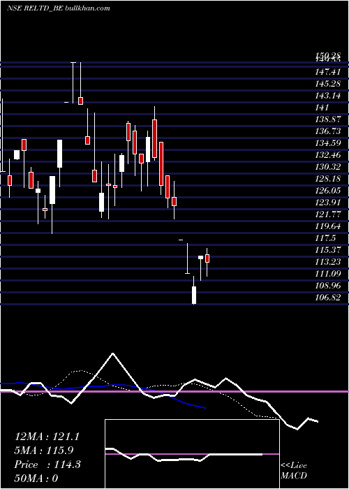This screenshot has height=489, width=349.
Task: Select the 115.37 price level label
Action: pos(328,250)
